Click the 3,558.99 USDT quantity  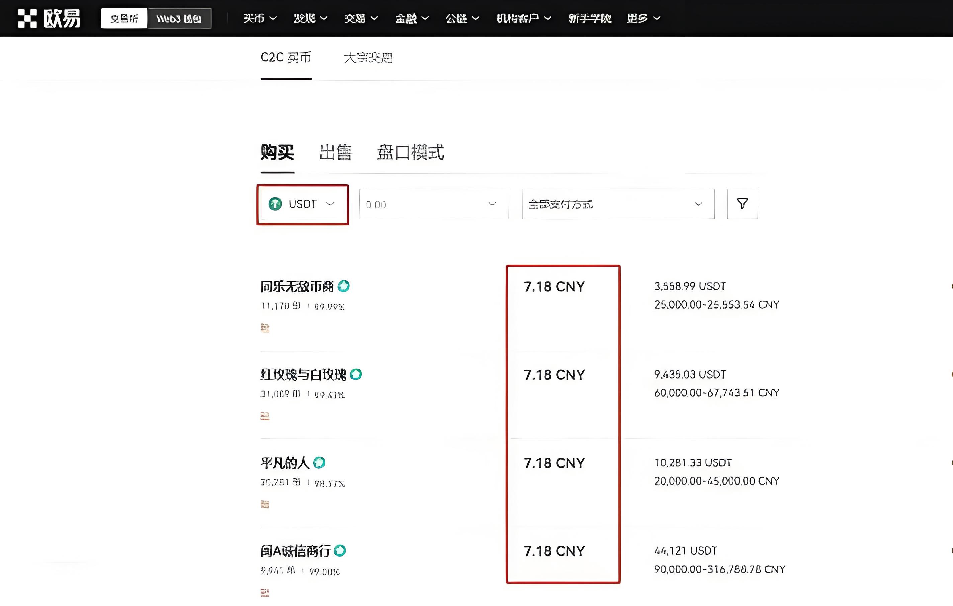click(x=690, y=286)
